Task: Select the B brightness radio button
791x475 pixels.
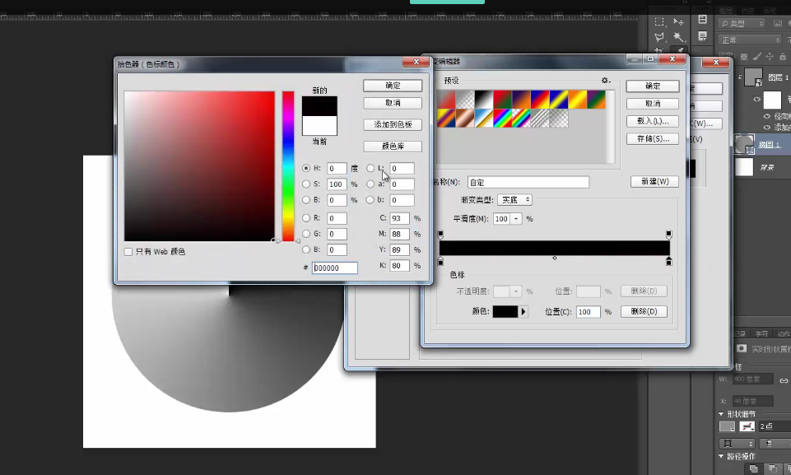Action: [x=306, y=200]
